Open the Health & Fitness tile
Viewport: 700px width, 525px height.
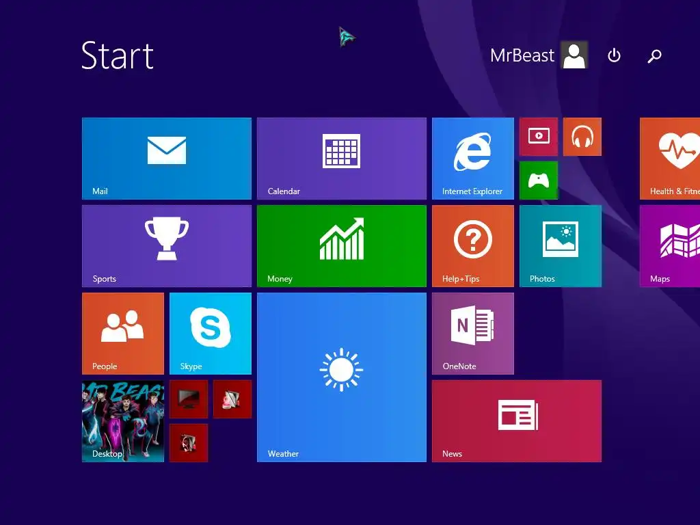(670, 159)
